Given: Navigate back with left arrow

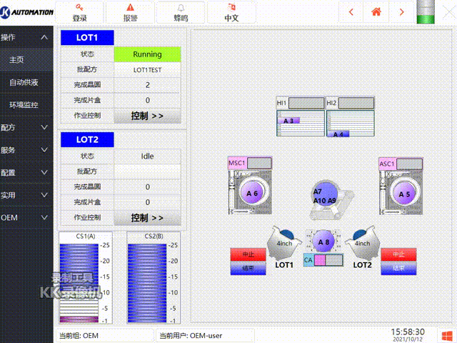Looking at the screenshot, I should coord(351,11).
